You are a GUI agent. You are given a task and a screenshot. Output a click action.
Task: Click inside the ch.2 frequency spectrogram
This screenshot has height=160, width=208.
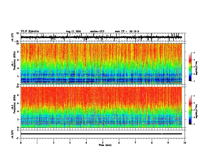click(101, 107)
